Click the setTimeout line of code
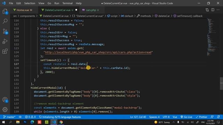The height and width of the screenshot is (125, 223). (55, 60)
